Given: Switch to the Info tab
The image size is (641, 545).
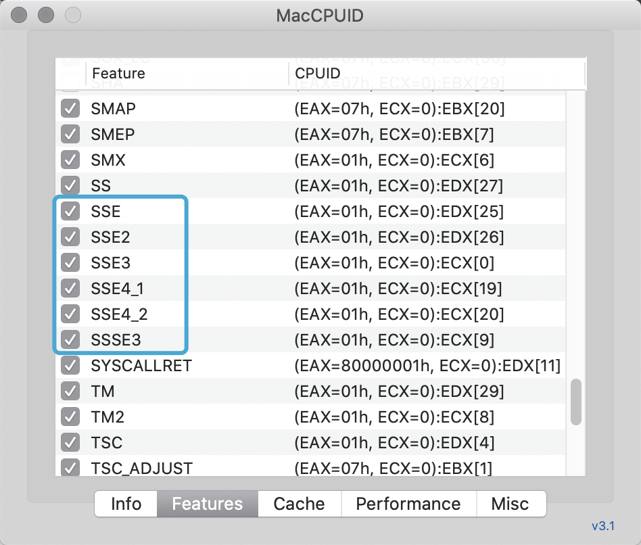Looking at the screenshot, I should point(126,504).
